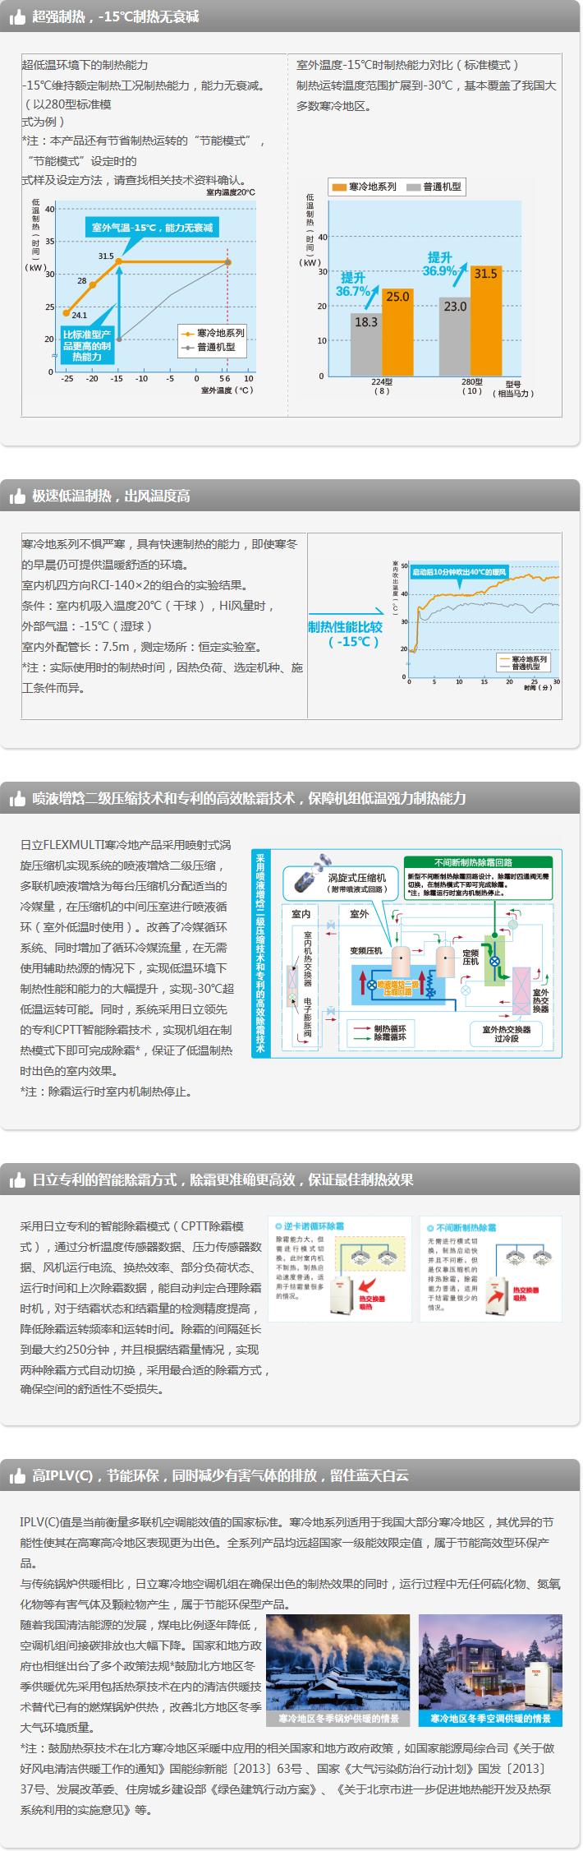Click thumbs-up icon beside 高IPLV(C) heading
This screenshot has height=1851, width=583.
(x=17, y=1476)
